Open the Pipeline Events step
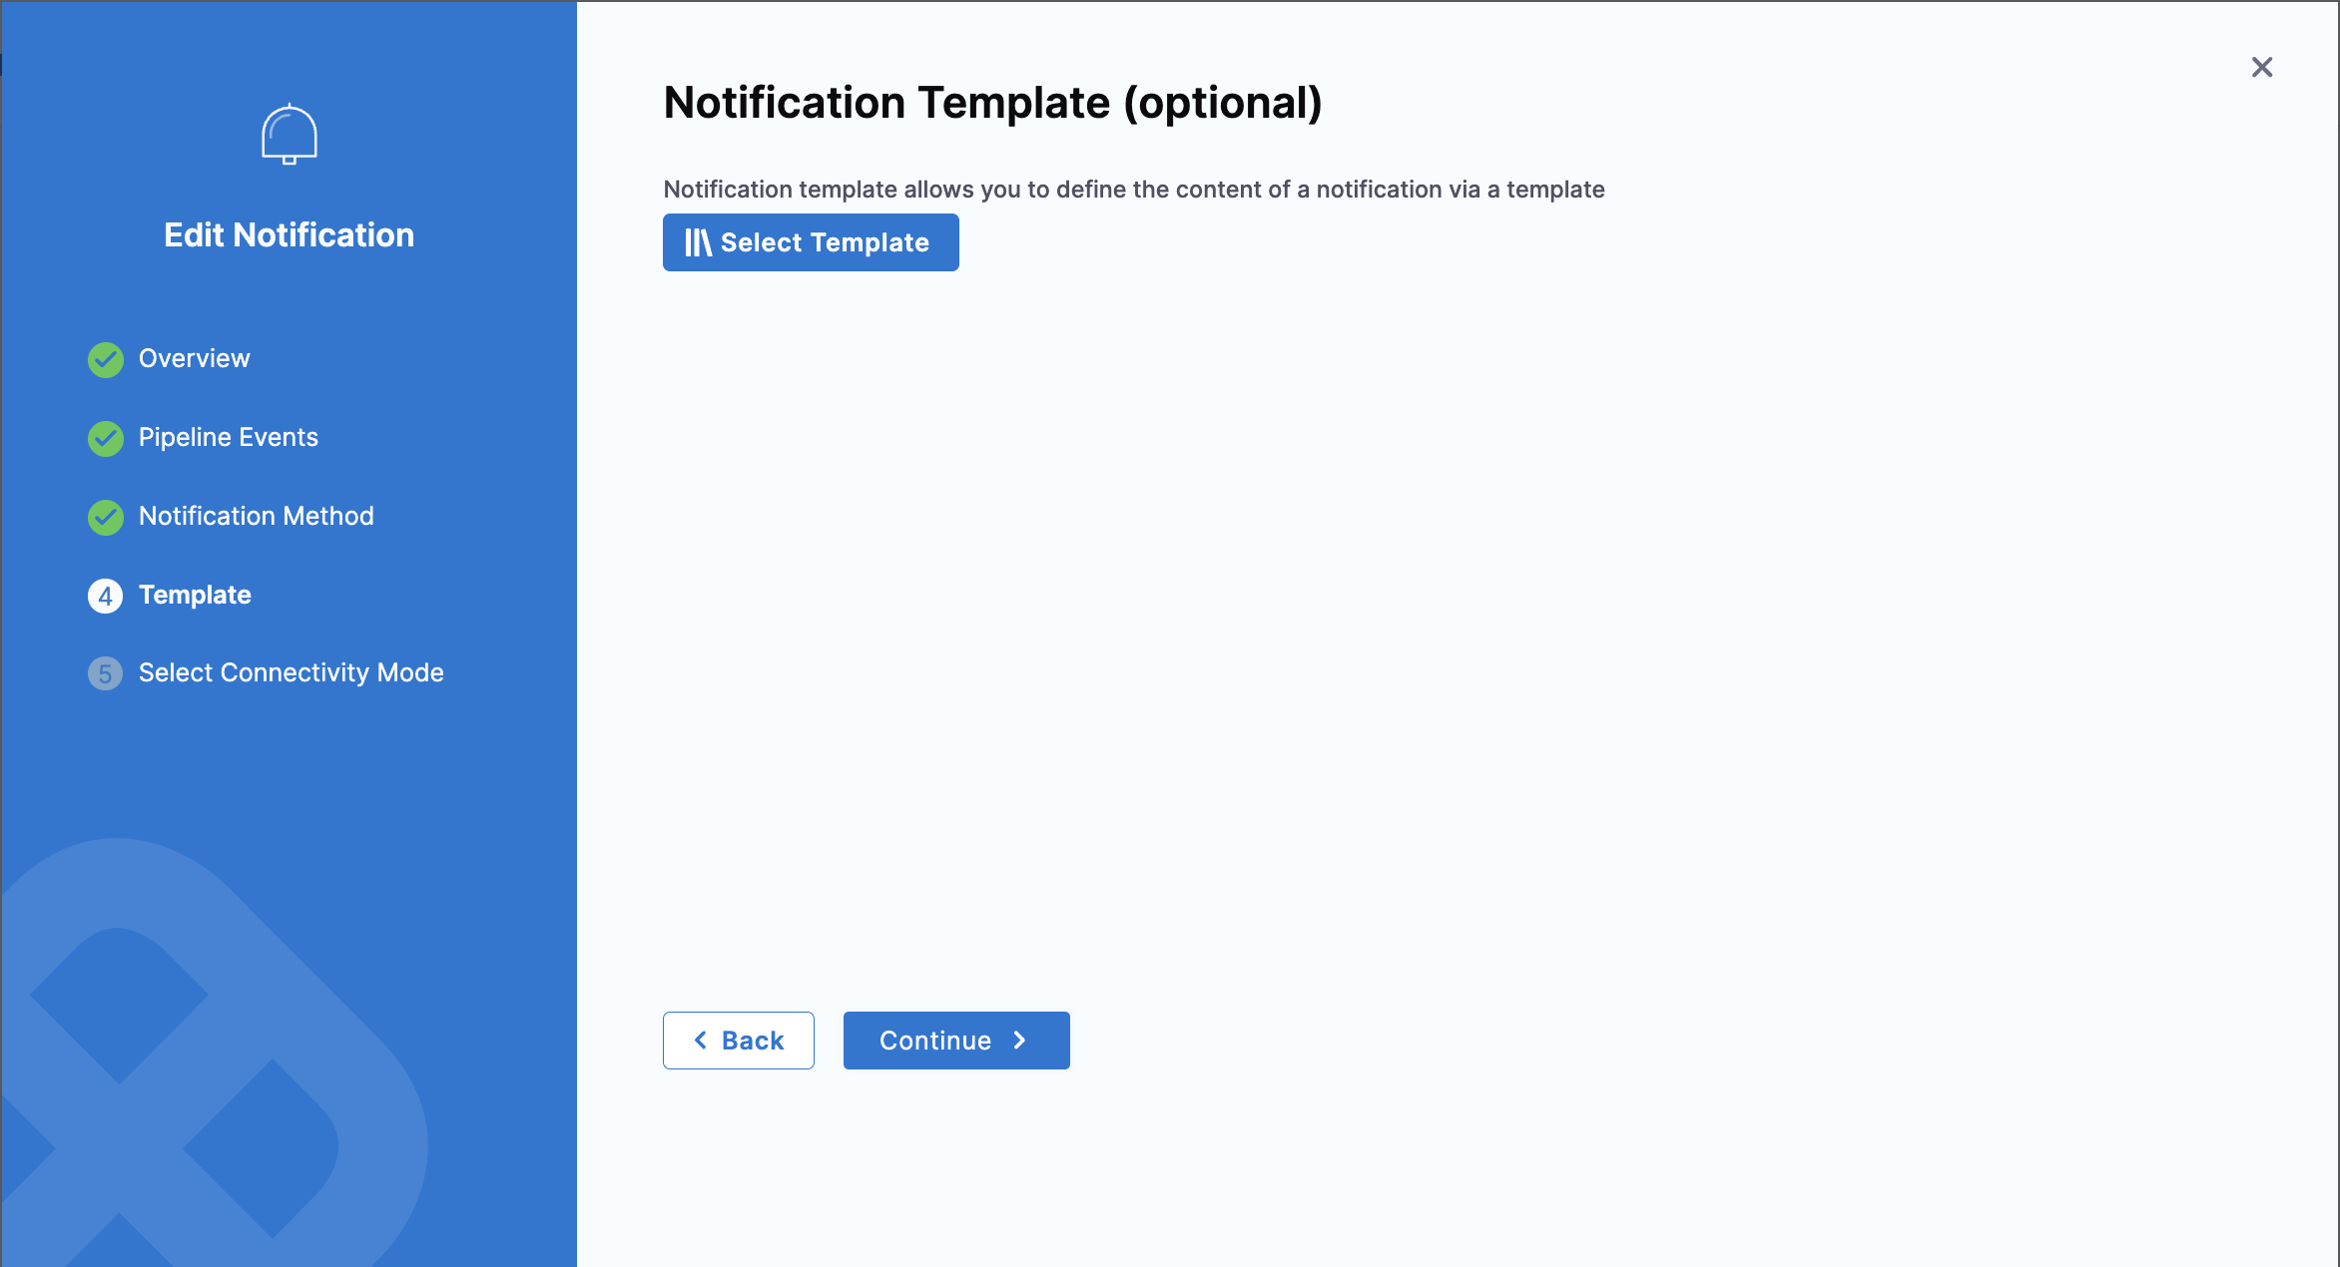2340x1267 pixels. 229,437
